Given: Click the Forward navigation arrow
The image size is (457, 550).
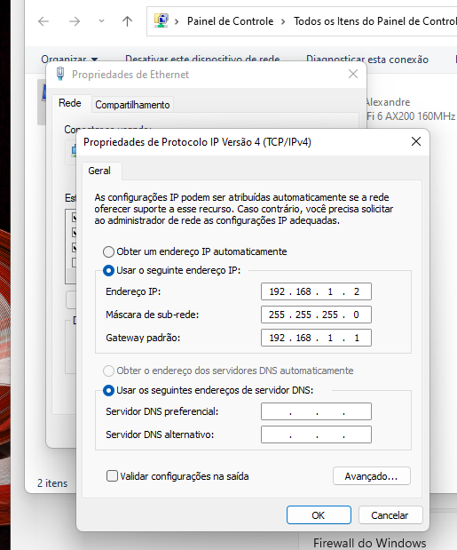Looking at the screenshot, I should 75,21.
